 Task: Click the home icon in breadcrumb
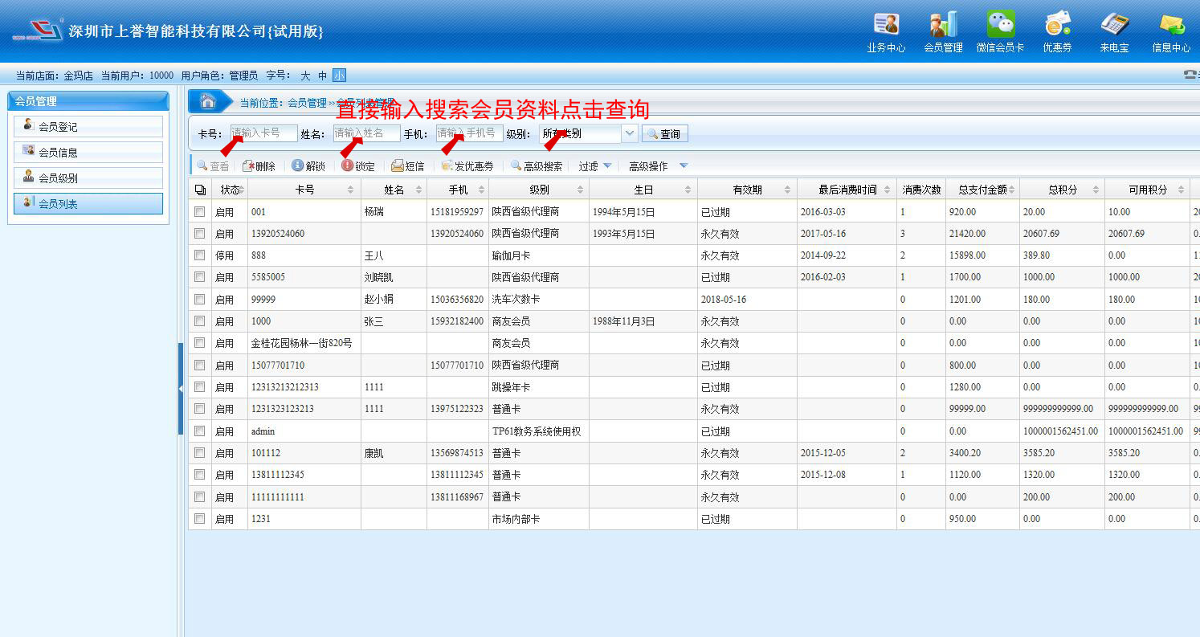click(208, 102)
